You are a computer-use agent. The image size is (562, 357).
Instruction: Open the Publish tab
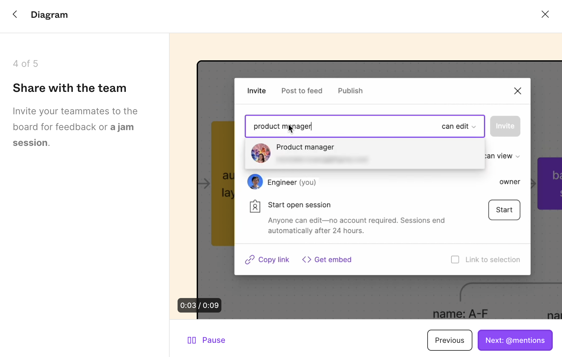350,91
